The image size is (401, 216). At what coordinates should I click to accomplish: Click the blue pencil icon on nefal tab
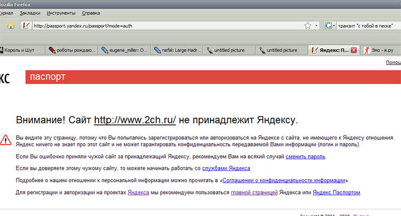point(157,50)
